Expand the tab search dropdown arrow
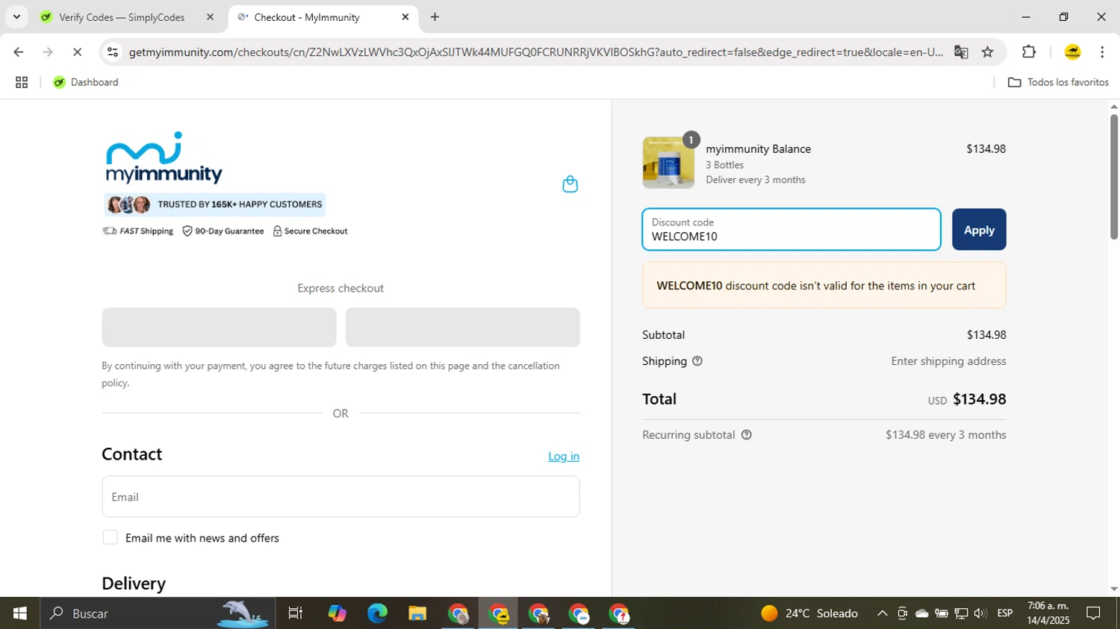 (x=16, y=16)
